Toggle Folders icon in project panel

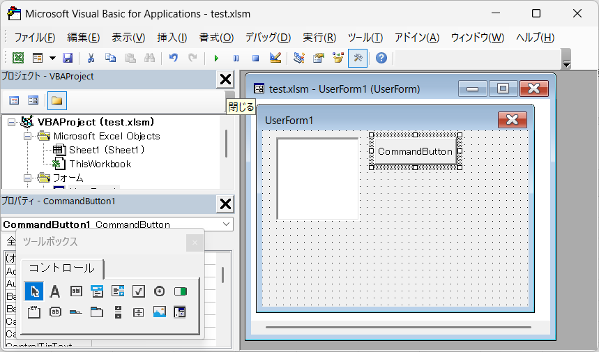click(x=57, y=100)
